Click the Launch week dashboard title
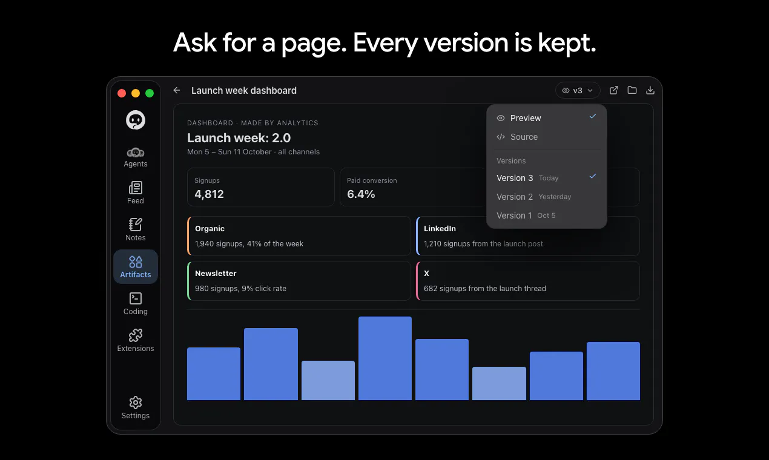This screenshot has height=460, width=769. pos(244,90)
